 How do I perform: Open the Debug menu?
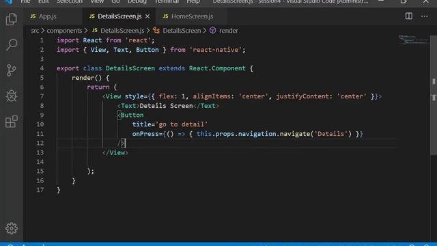[137, 1]
